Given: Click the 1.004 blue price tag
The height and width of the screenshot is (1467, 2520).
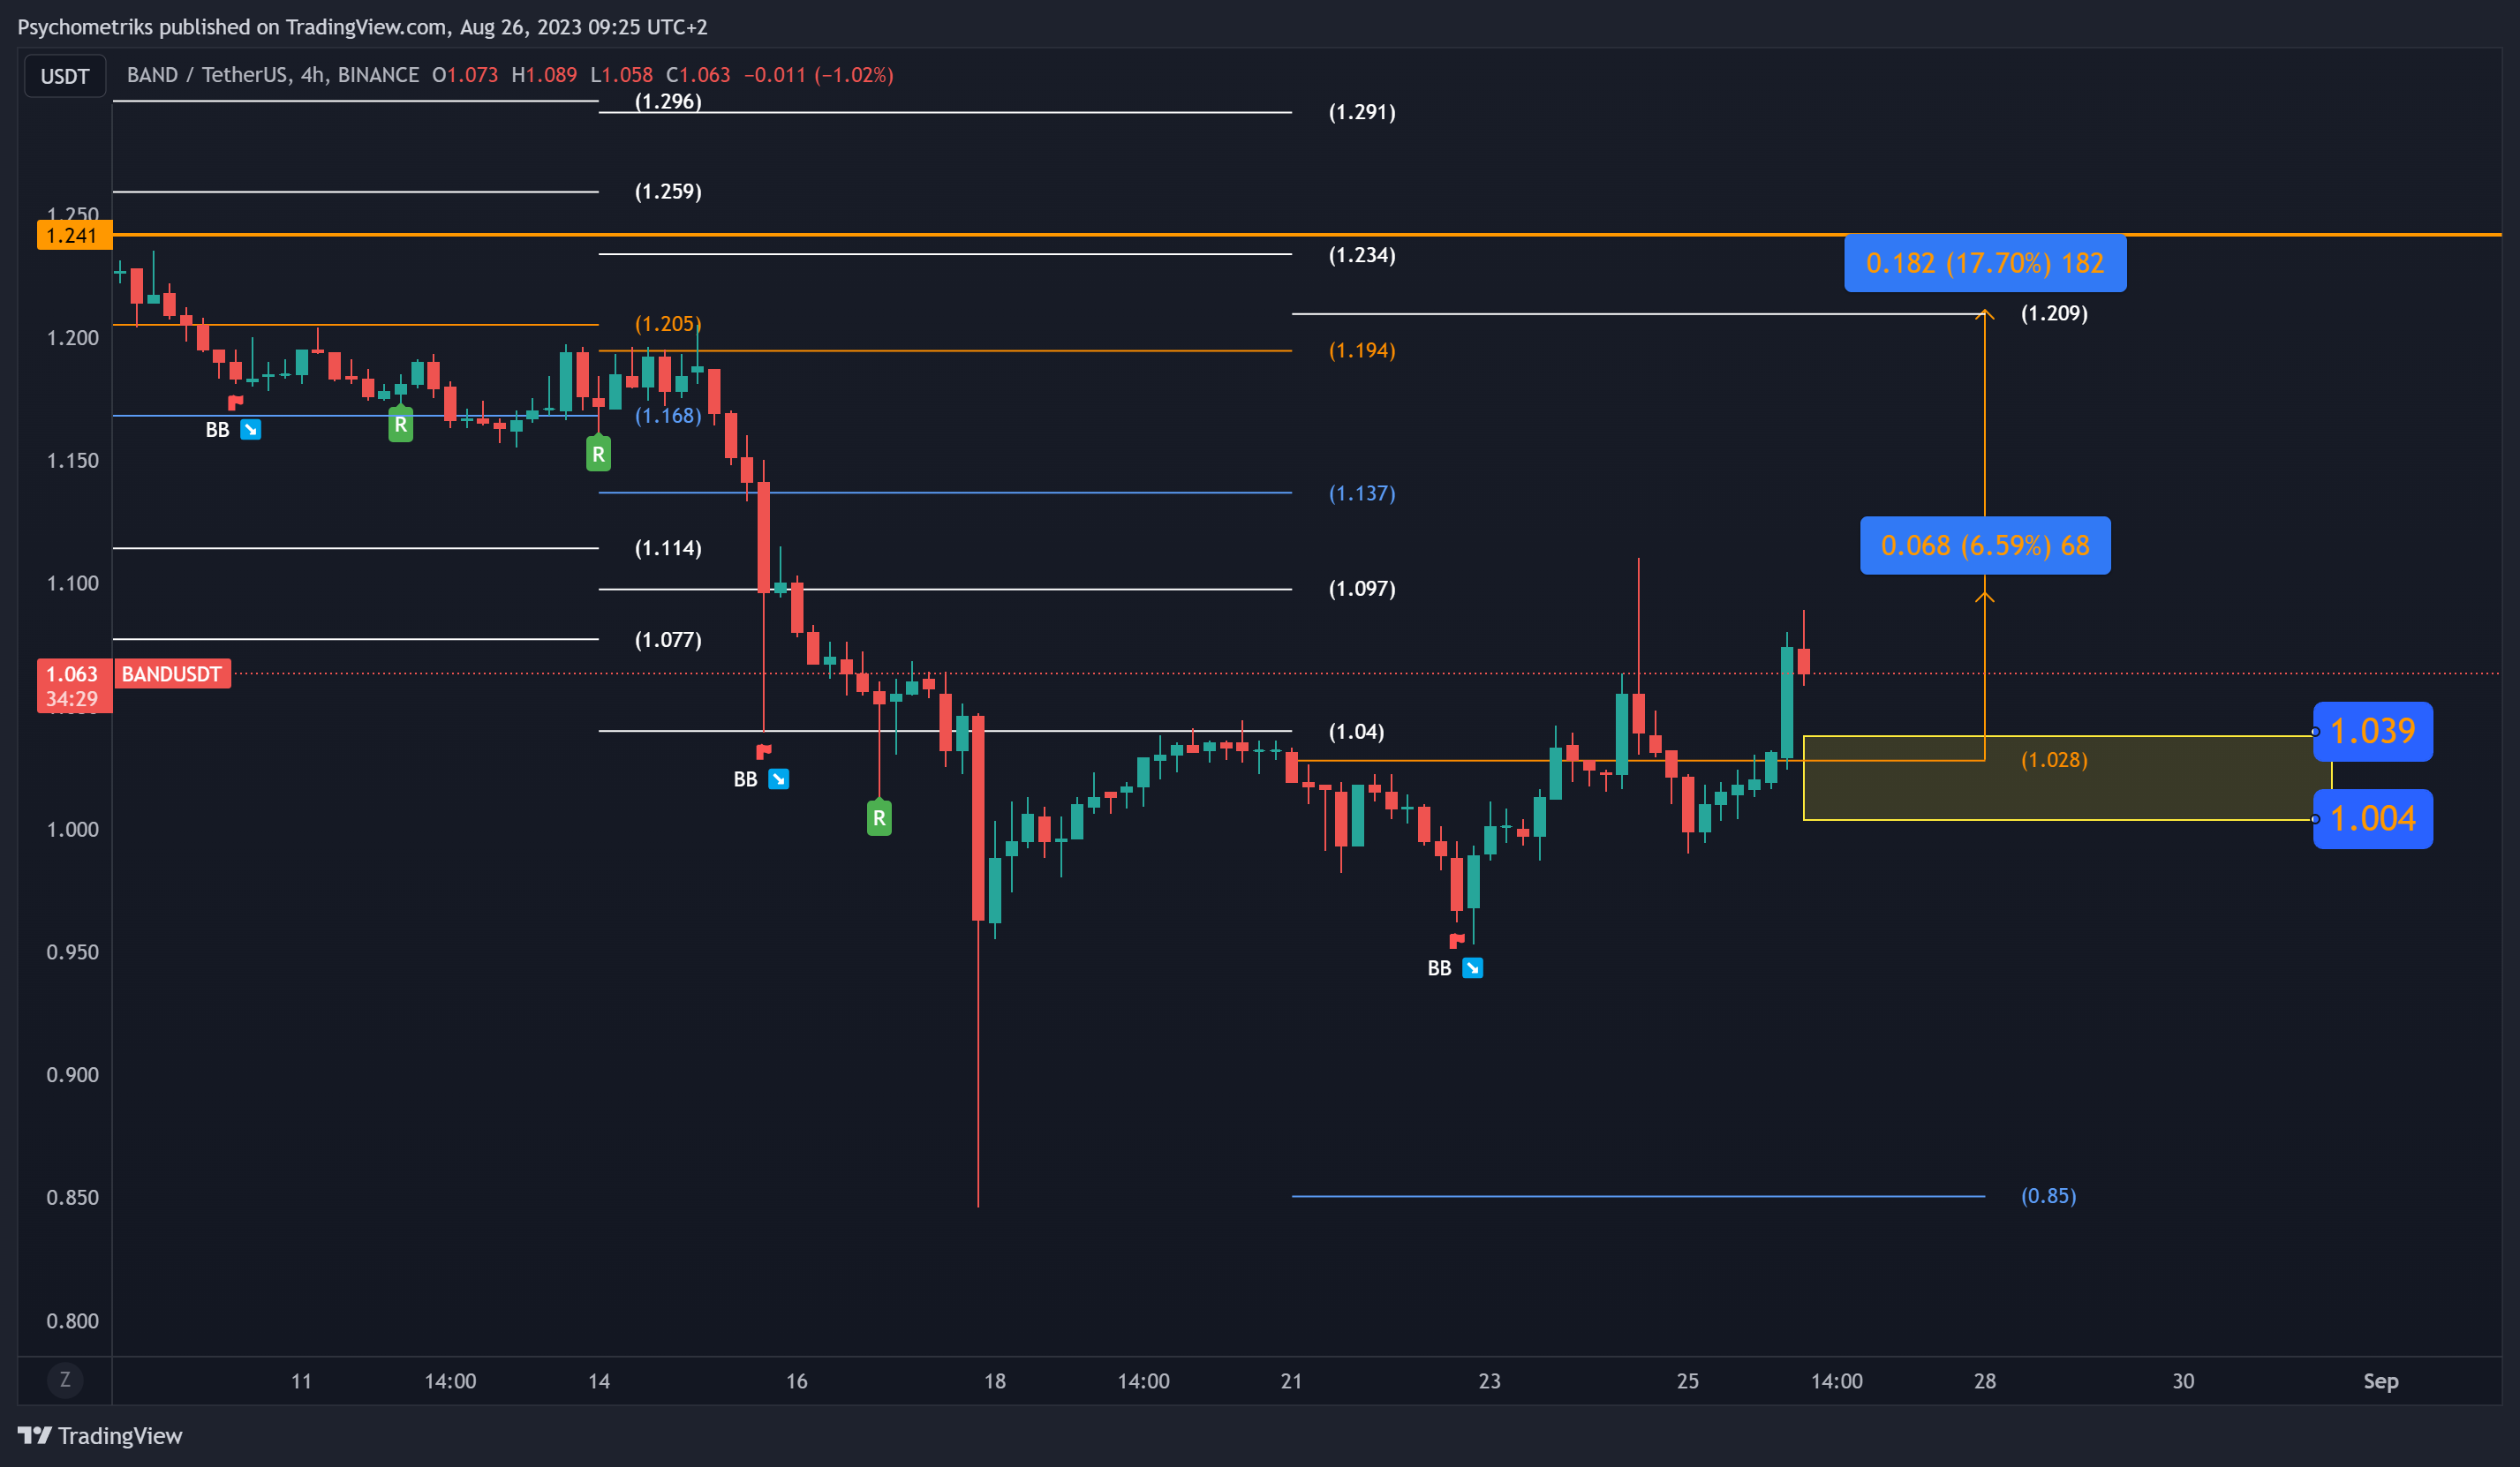Looking at the screenshot, I should click(2373, 819).
